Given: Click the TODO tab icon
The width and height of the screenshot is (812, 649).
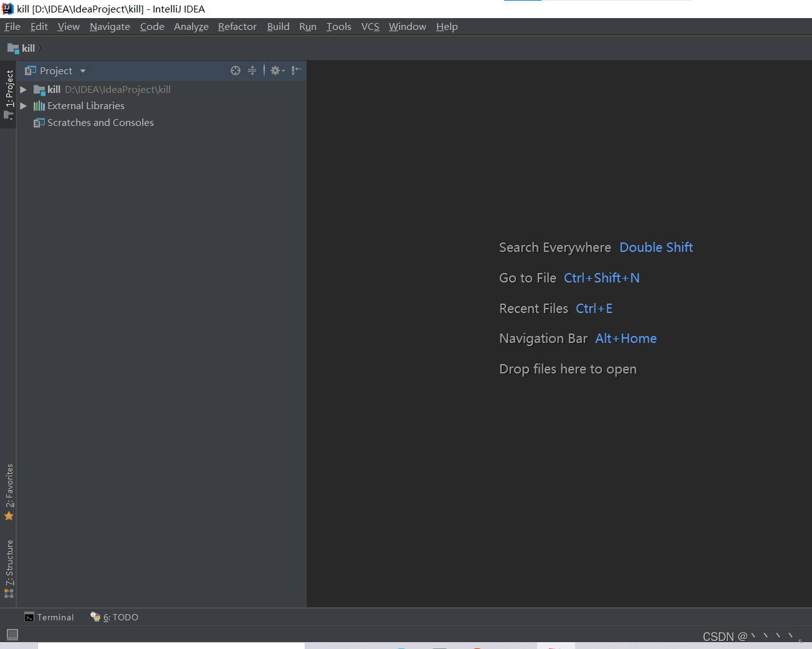Looking at the screenshot, I should 95,617.
